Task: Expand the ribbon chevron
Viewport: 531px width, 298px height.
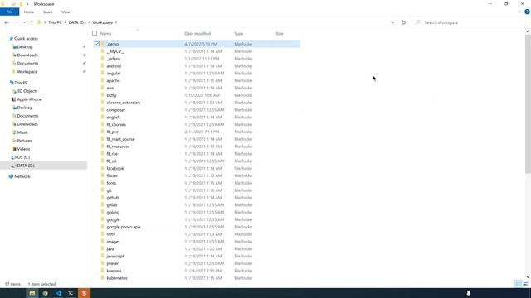Action: (519, 12)
